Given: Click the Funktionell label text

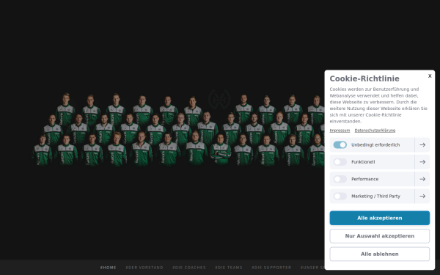Looking at the screenshot, I should (x=363, y=162).
